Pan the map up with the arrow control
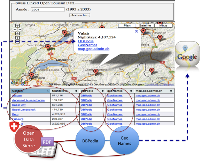Image resolution: width=209 pixels, height=163 pixels. coord(17,25)
